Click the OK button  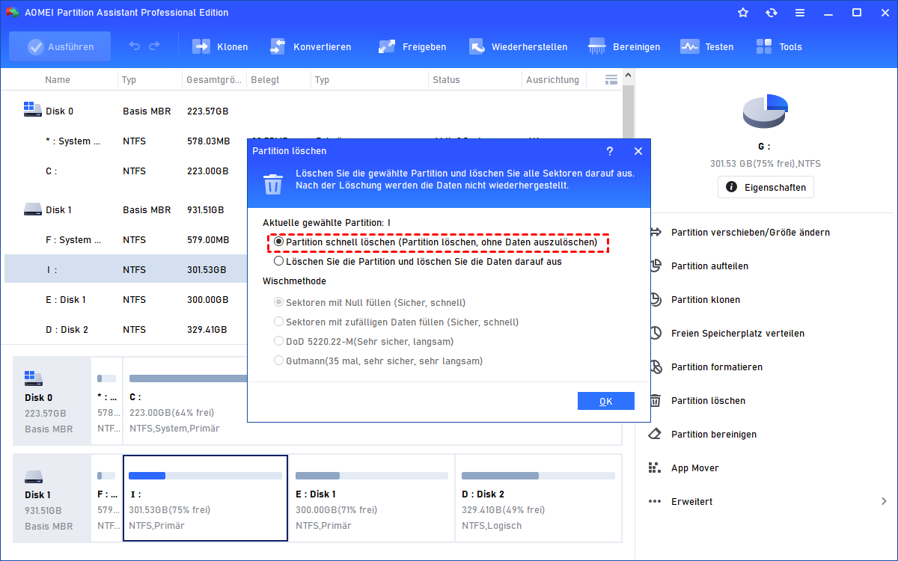(605, 401)
